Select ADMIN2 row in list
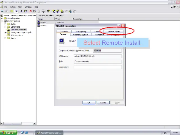180x135 pixels. (44, 25)
